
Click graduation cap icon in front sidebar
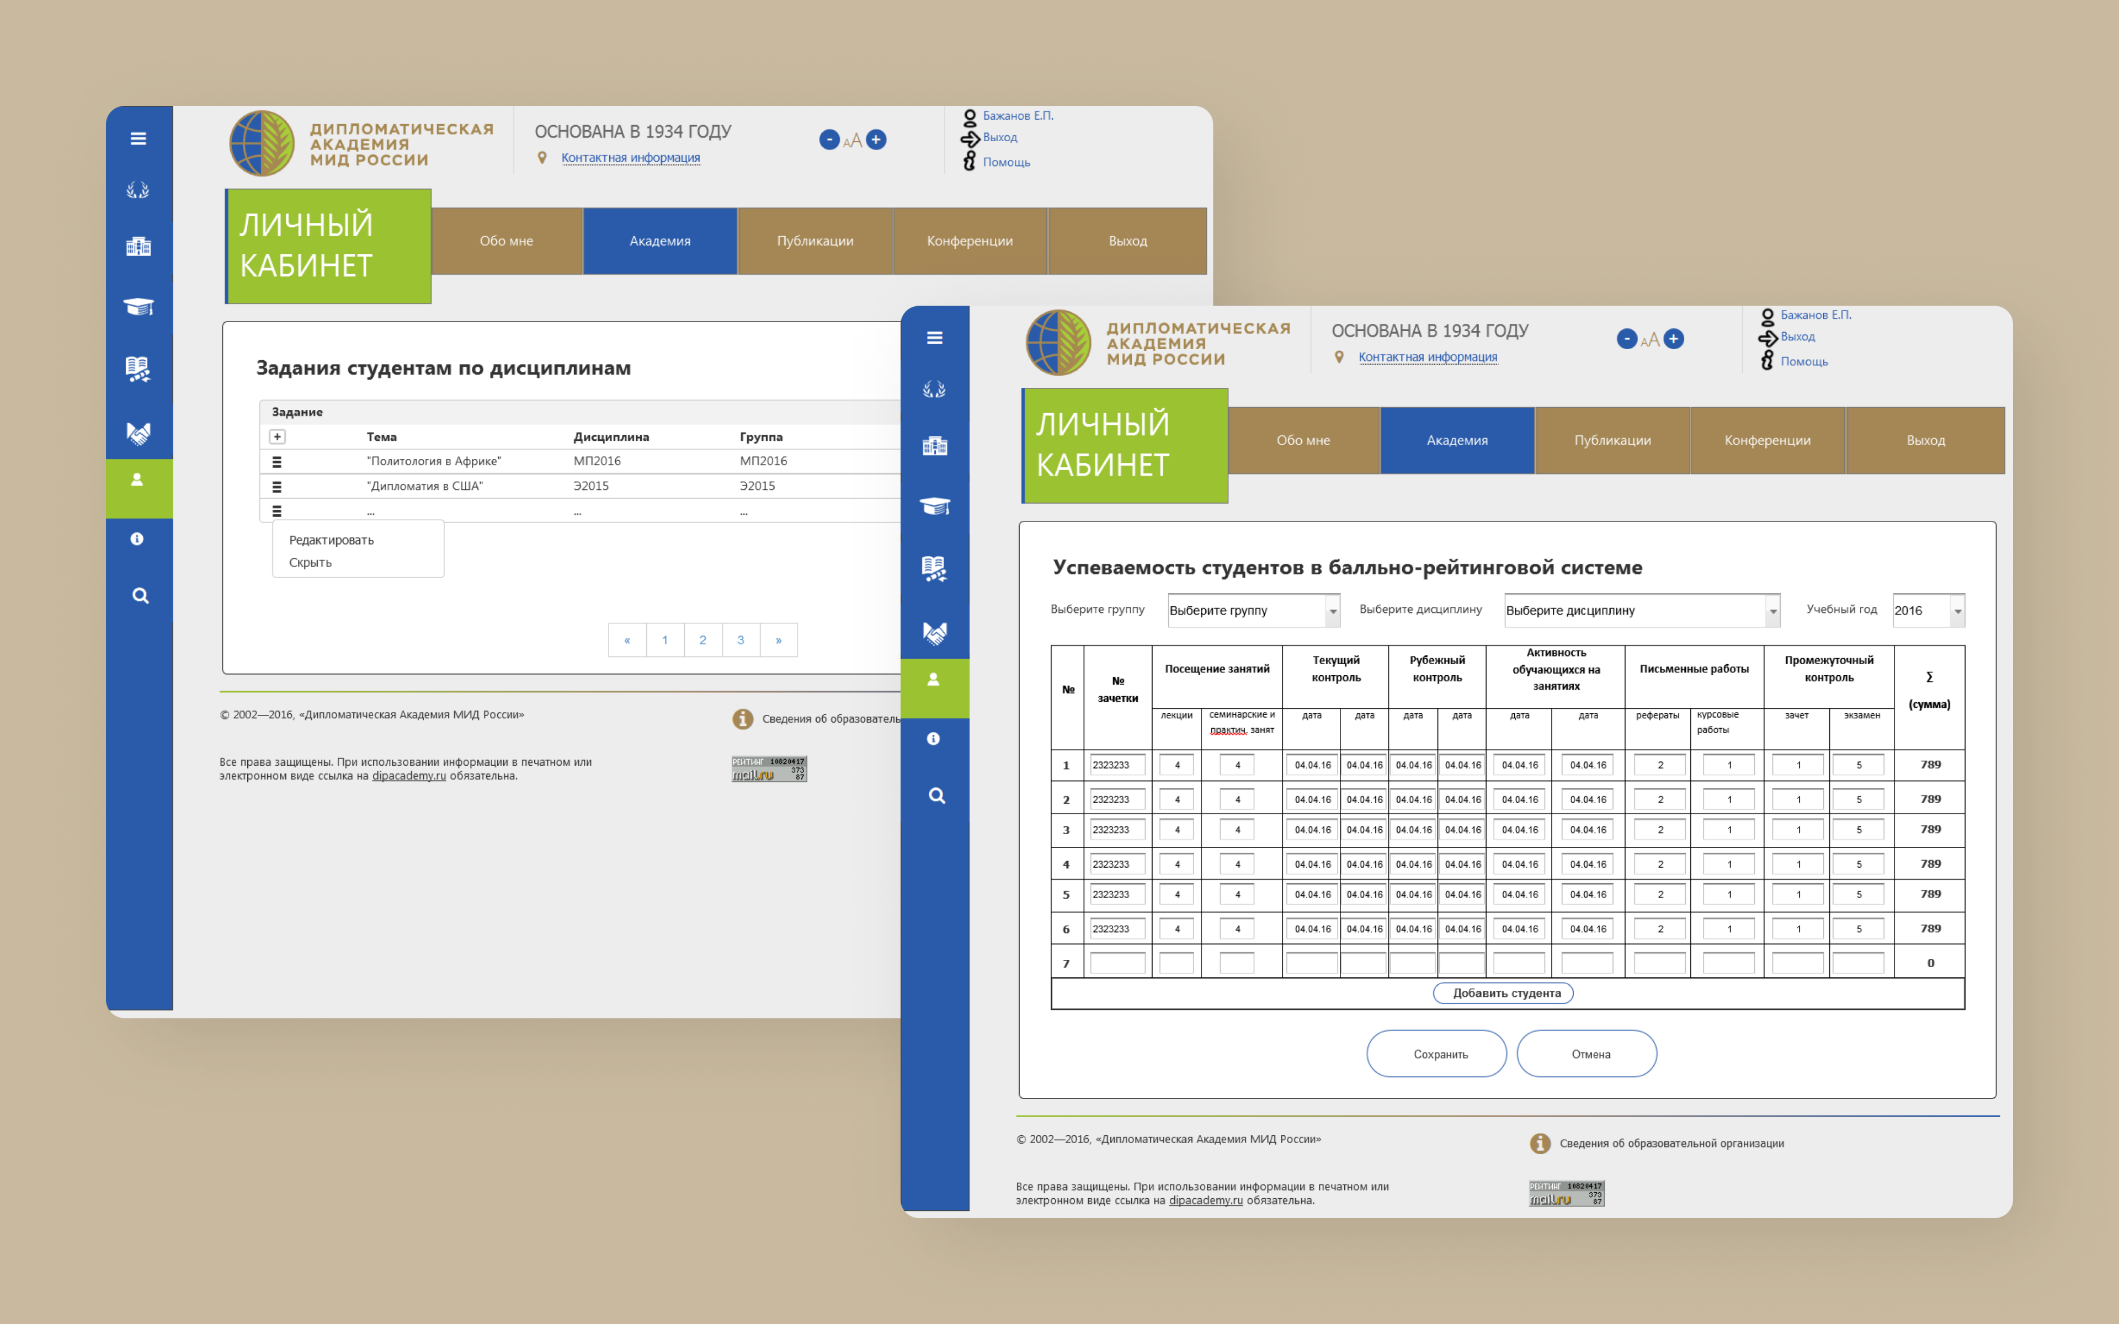[934, 506]
